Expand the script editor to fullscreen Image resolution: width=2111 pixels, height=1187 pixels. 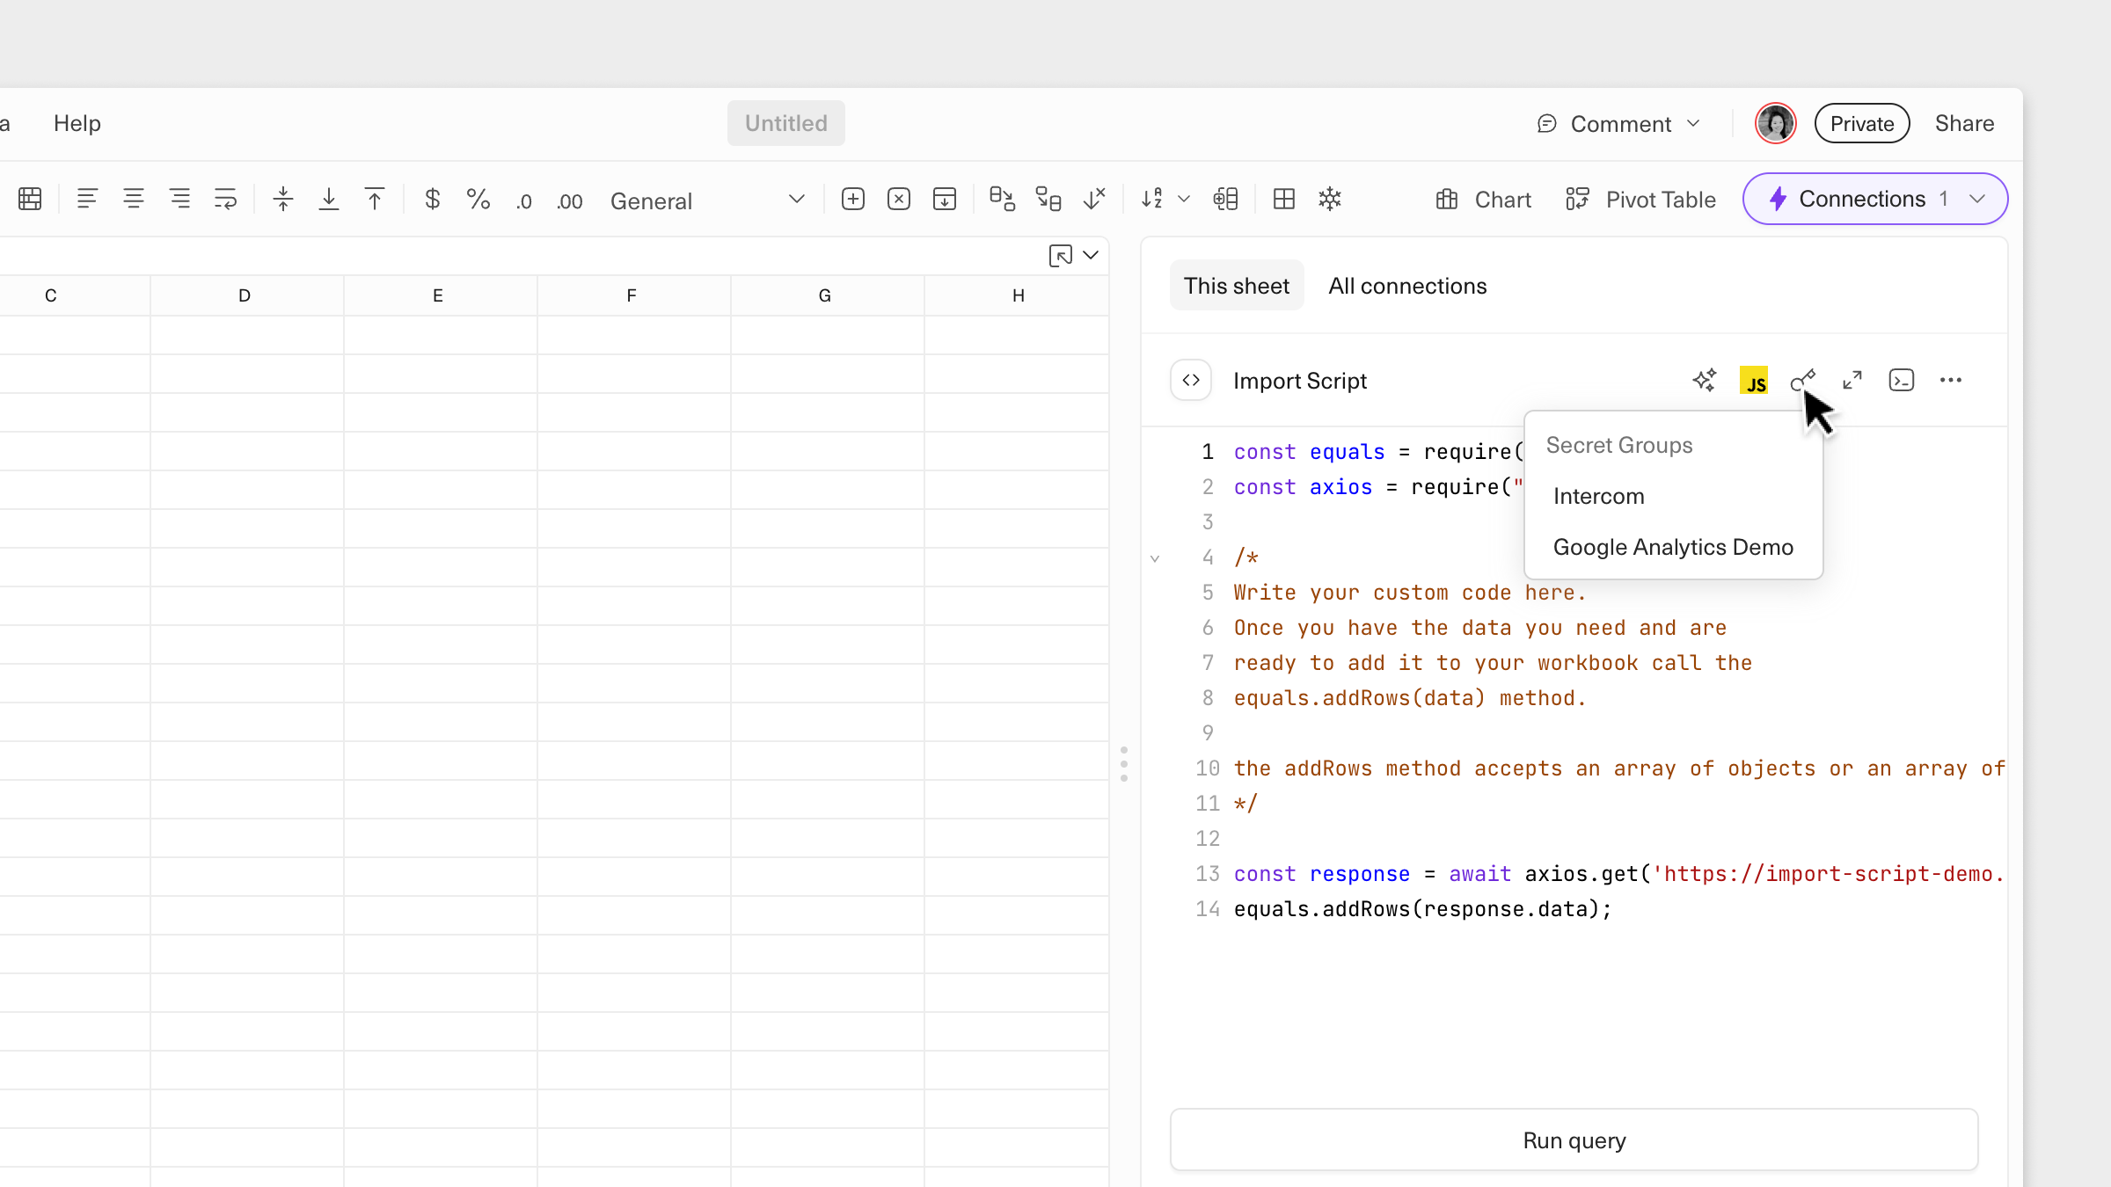click(x=1852, y=380)
